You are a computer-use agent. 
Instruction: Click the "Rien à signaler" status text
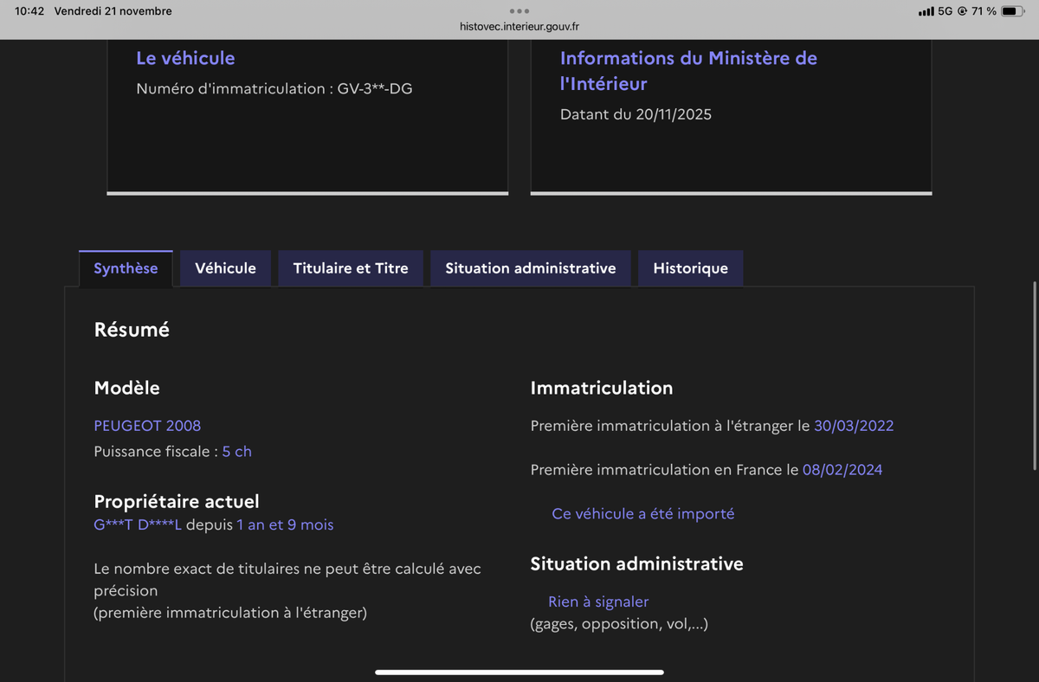598,602
